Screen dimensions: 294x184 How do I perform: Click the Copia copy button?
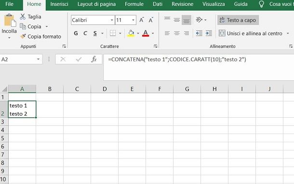[x=31, y=26]
